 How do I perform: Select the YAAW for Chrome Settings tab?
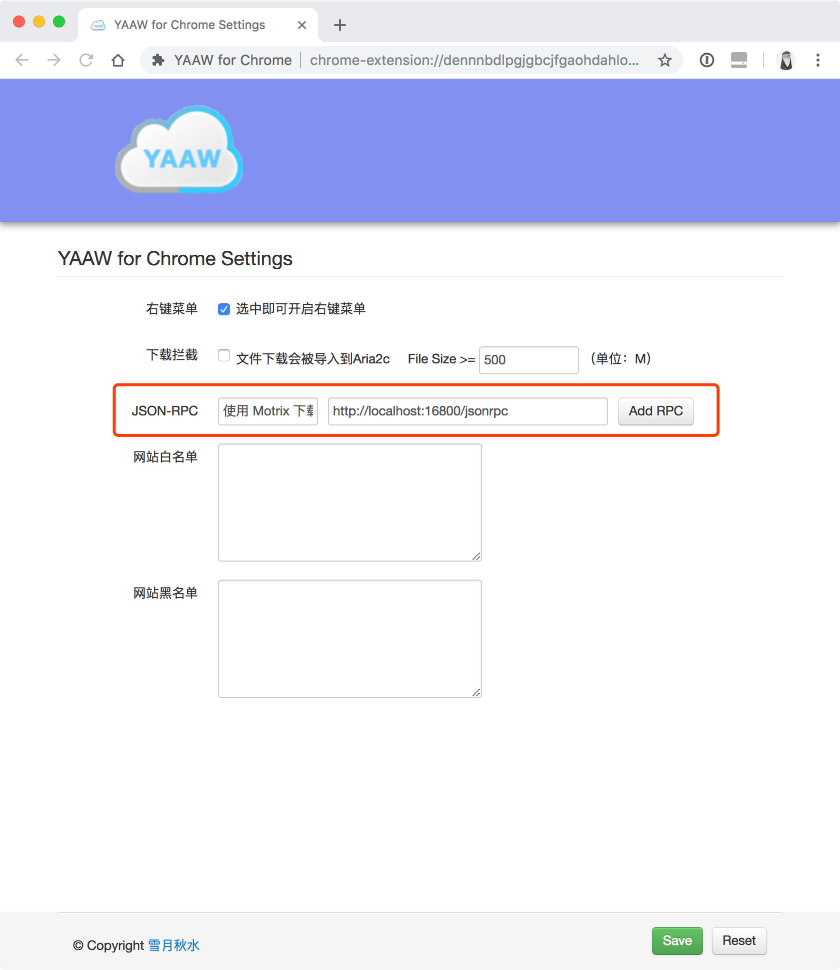click(190, 25)
